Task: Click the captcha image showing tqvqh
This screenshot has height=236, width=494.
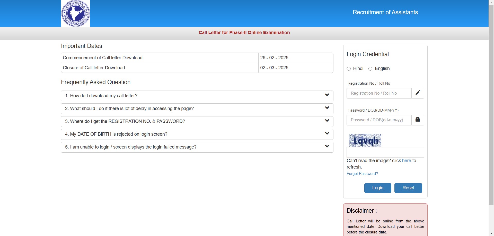Action: click(x=365, y=140)
